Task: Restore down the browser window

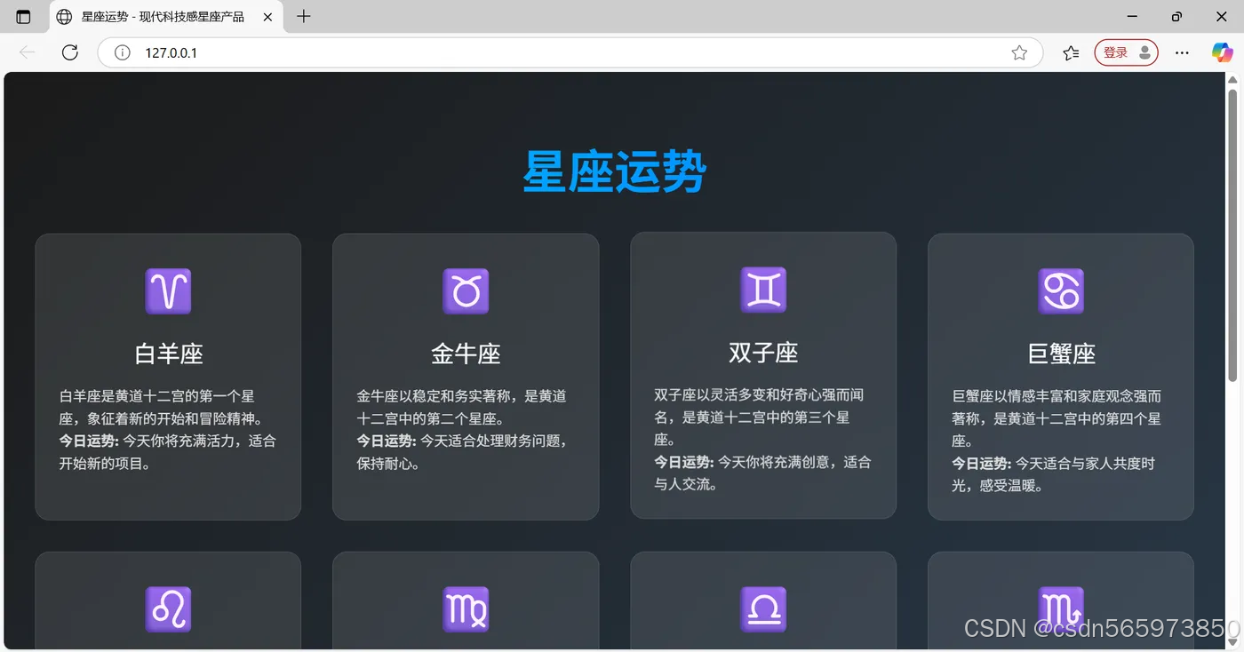Action: 1176,17
